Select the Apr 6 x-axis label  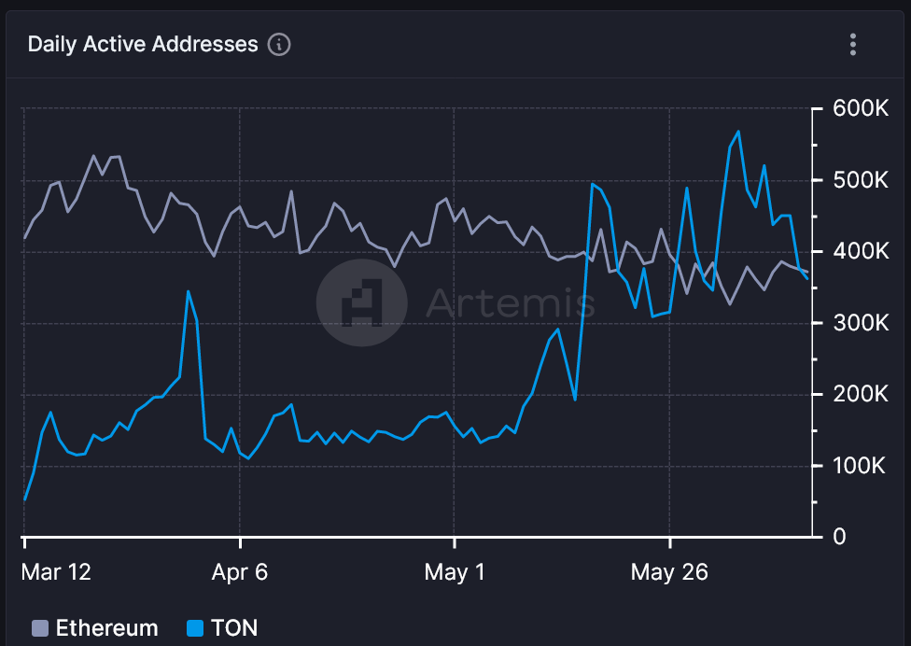tap(239, 572)
